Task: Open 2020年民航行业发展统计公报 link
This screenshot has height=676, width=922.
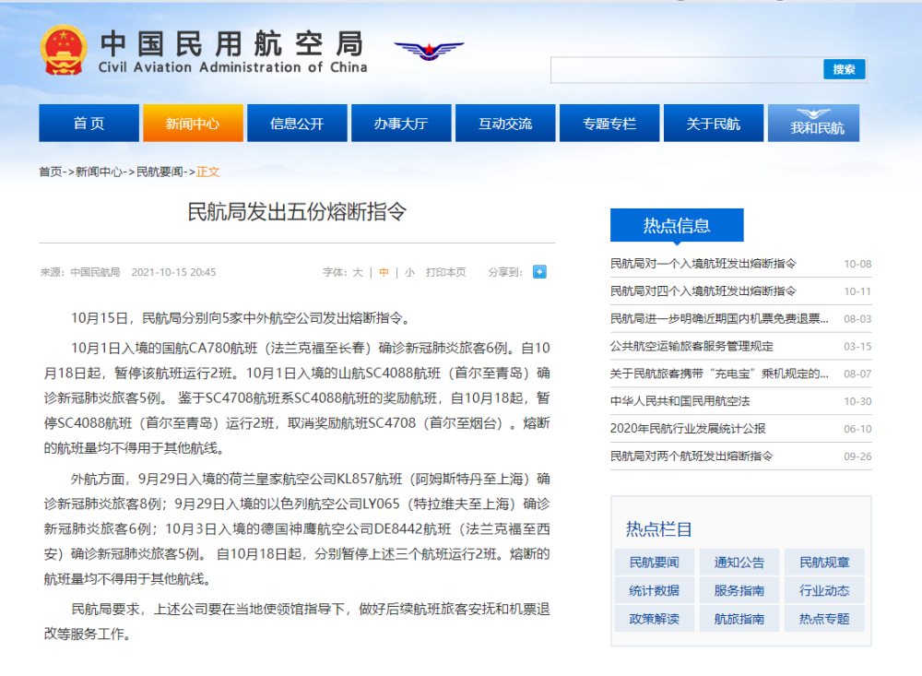Action: tap(688, 429)
